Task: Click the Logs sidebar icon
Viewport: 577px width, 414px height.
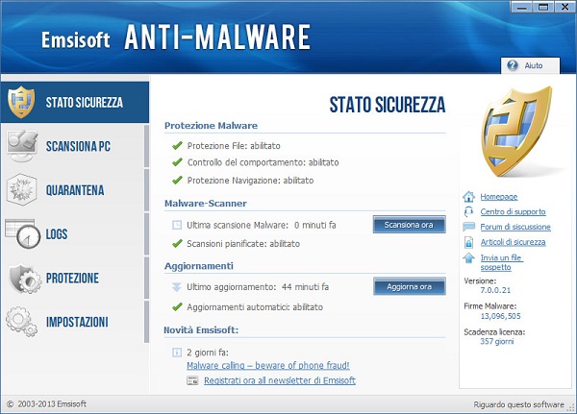Action: (22, 233)
